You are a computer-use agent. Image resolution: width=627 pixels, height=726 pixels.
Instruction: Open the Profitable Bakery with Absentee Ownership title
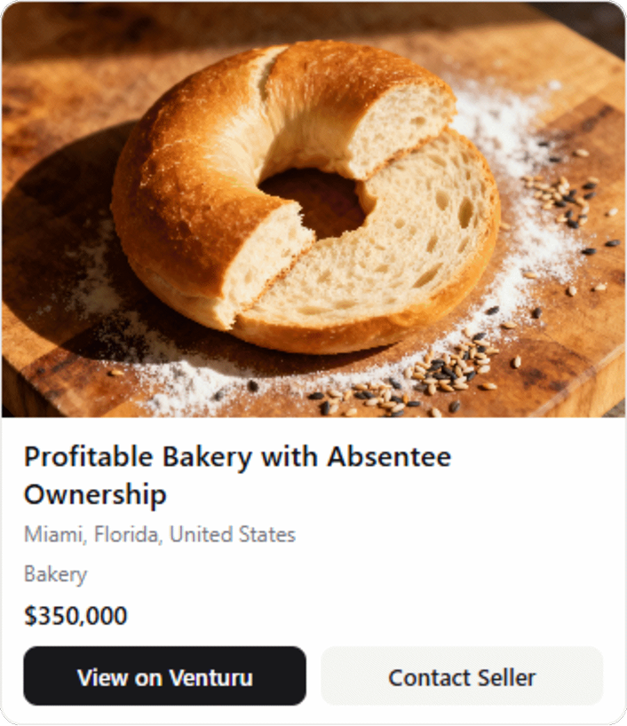237,475
